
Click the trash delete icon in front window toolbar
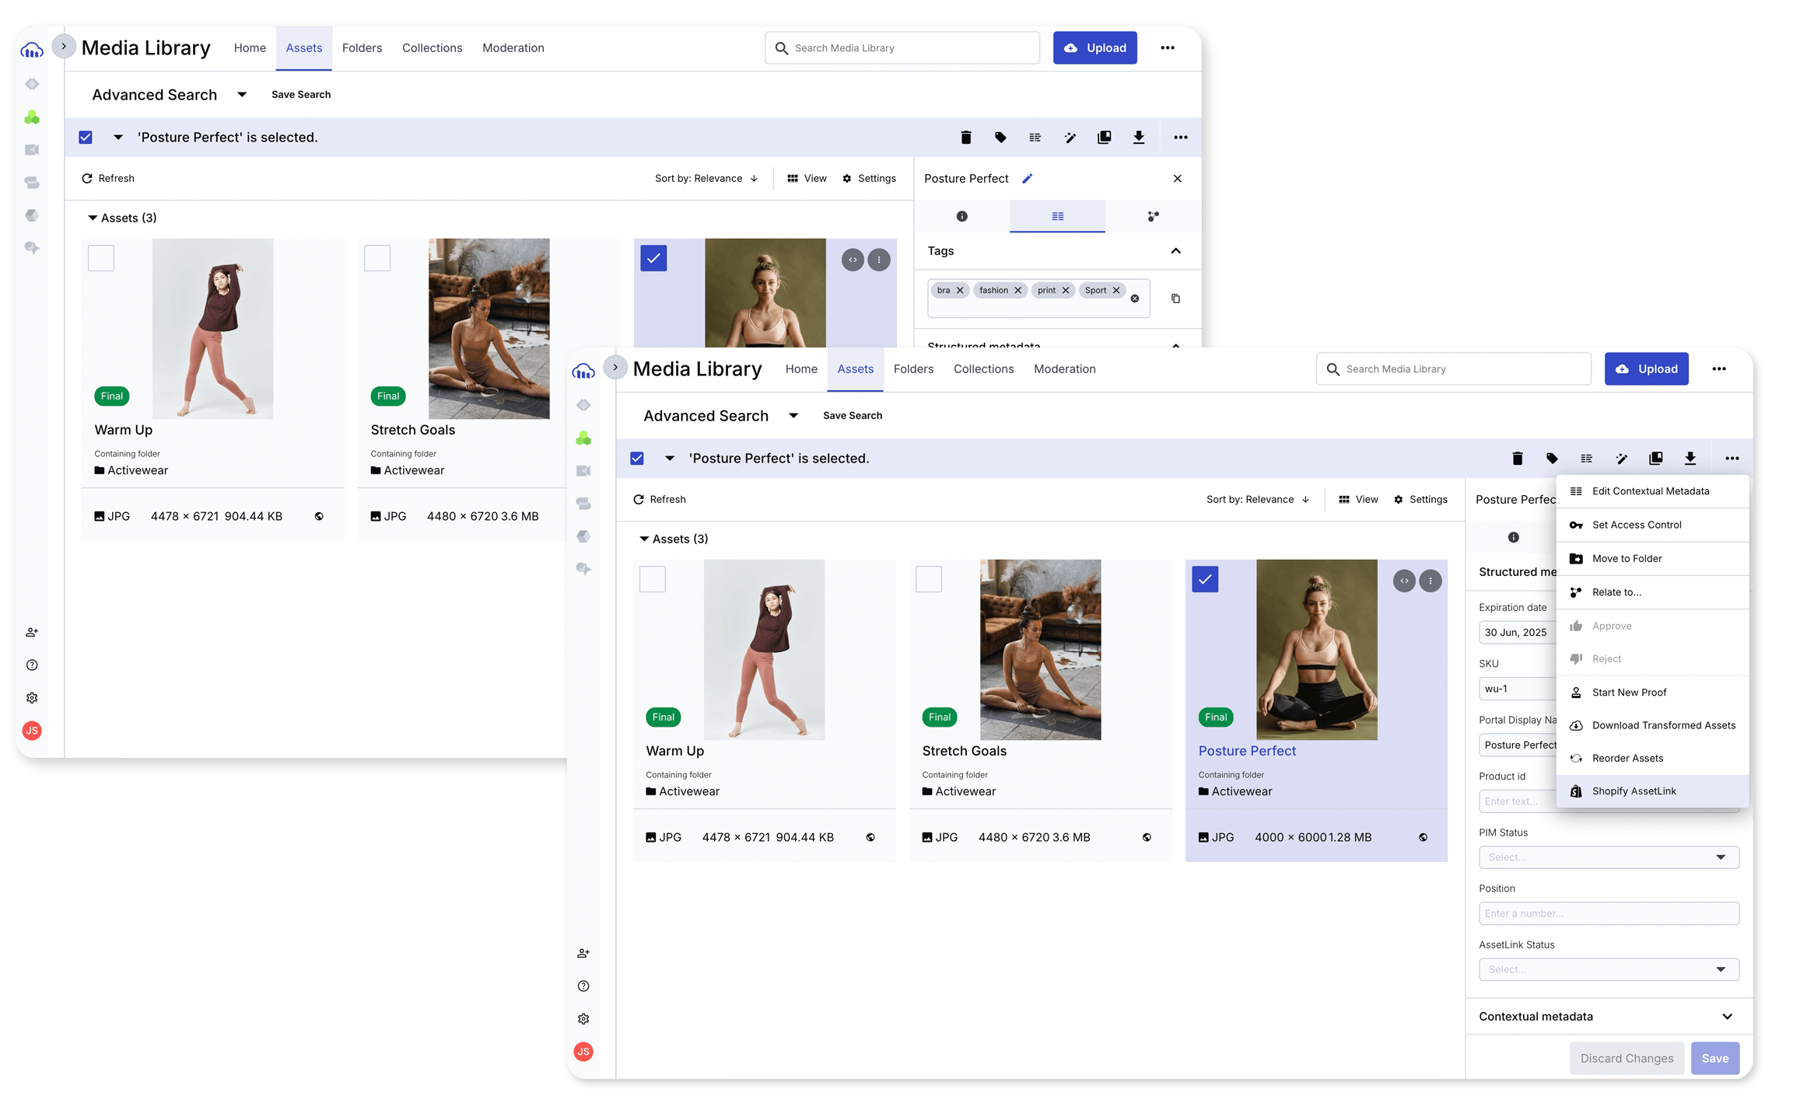pos(1517,459)
